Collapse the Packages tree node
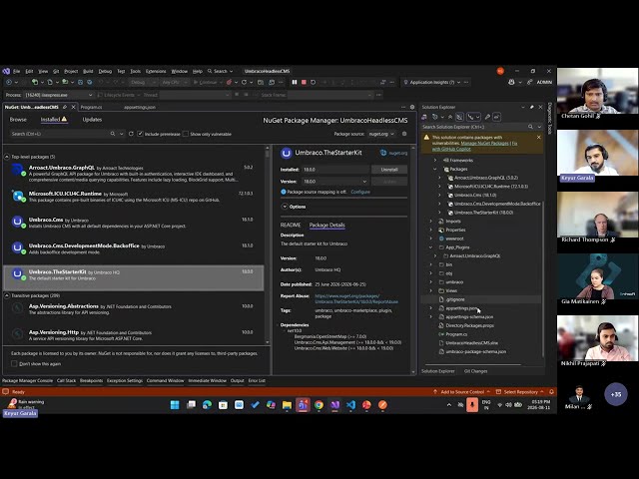The width and height of the screenshot is (639, 479). tap(435, 169)
